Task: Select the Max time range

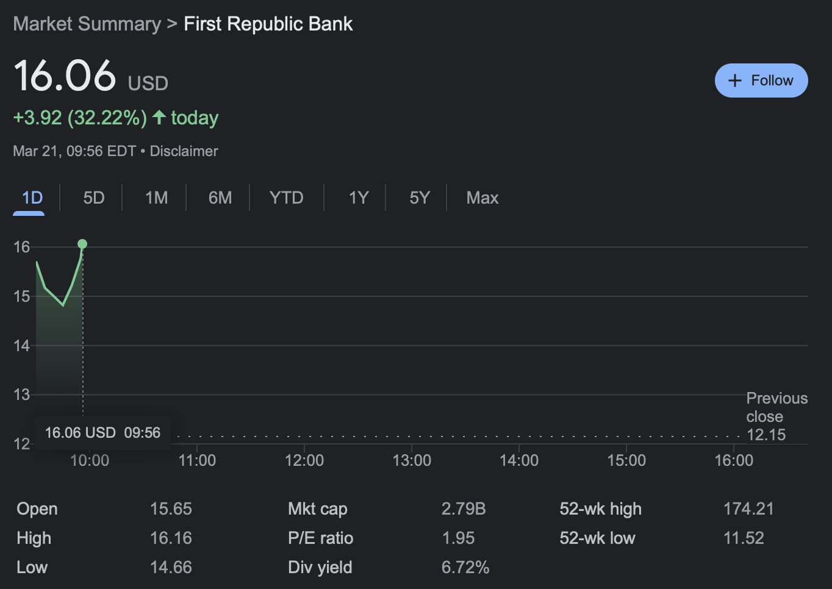Action: [x=482, y=198]
